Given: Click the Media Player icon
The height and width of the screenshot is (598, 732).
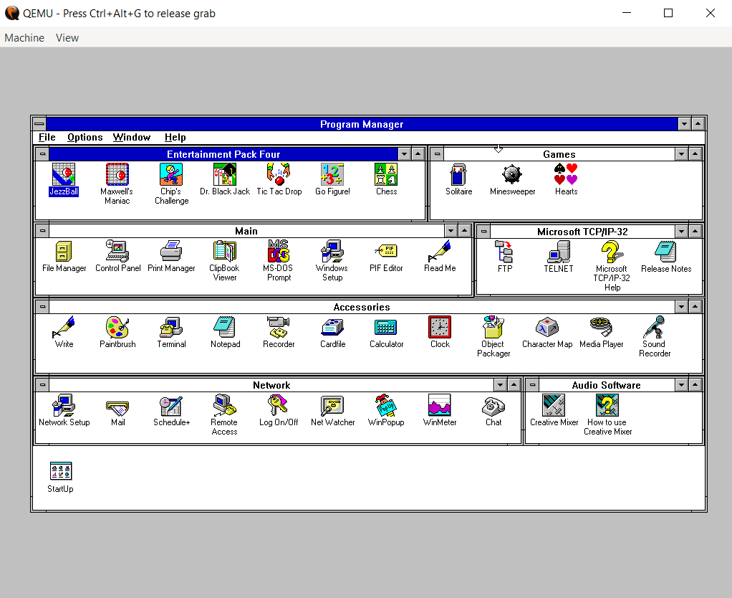Looking at the screenshot, I should tap(601, 327).
